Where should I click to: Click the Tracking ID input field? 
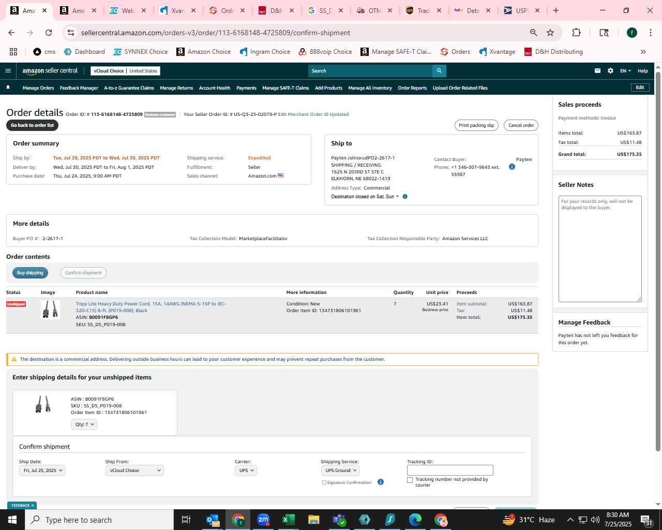450,470
